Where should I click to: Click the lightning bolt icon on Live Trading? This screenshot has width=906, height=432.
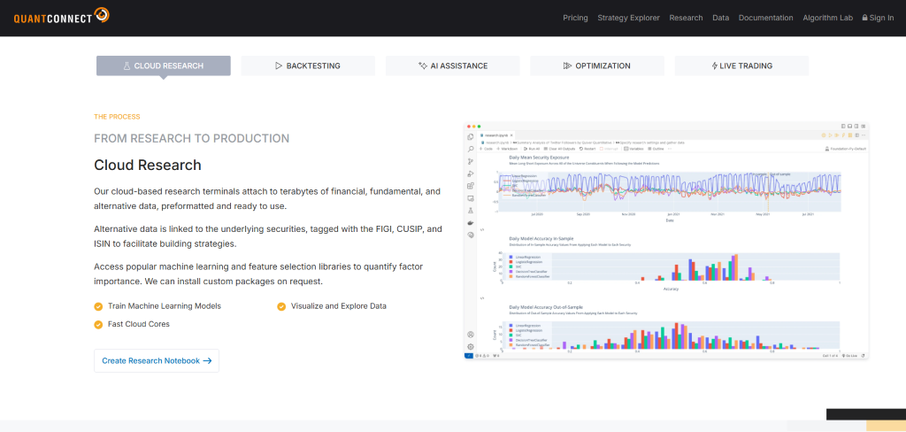(x=715, y=66)
